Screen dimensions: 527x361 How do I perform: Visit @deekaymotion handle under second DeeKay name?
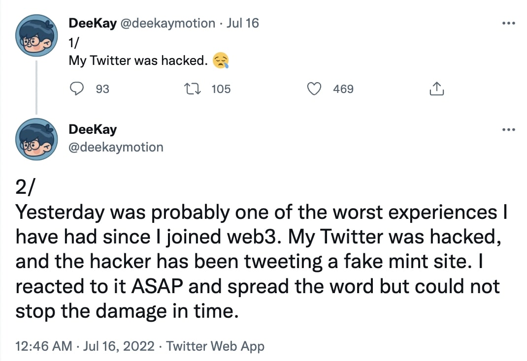(x=116, y=147)
